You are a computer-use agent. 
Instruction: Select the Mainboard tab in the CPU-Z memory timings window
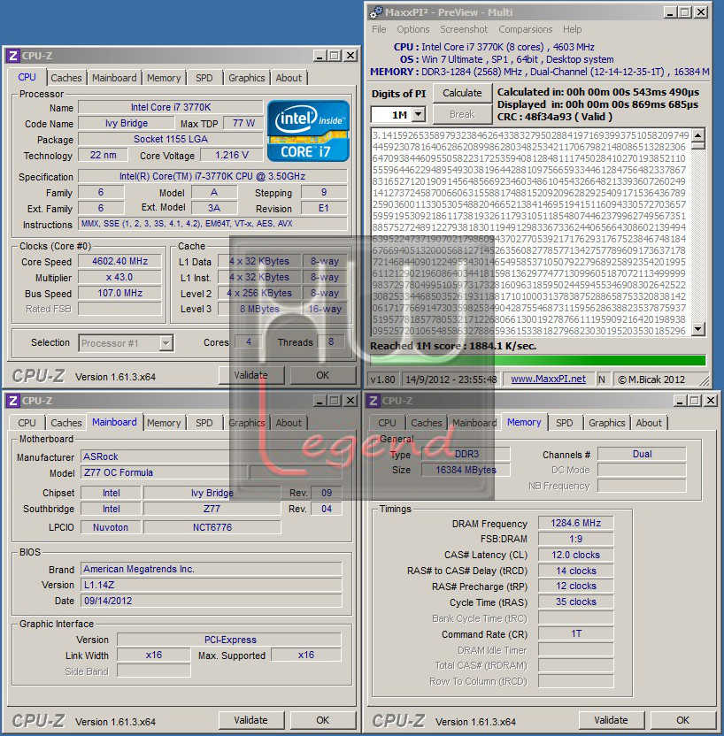point(474,423)
